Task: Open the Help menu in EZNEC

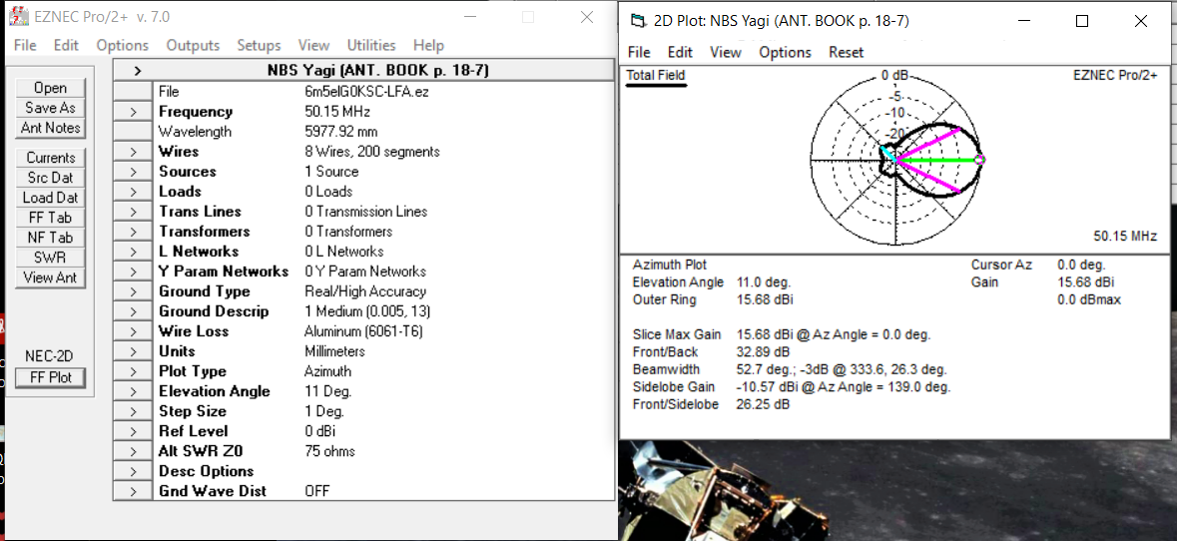Action: [428, 46]
